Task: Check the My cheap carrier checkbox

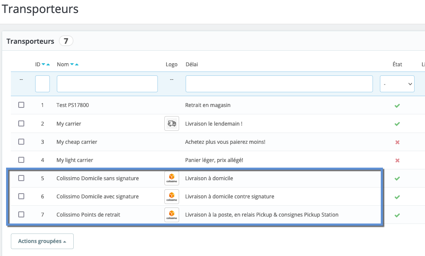Action: pyautogui.click(x=21, y=142)
